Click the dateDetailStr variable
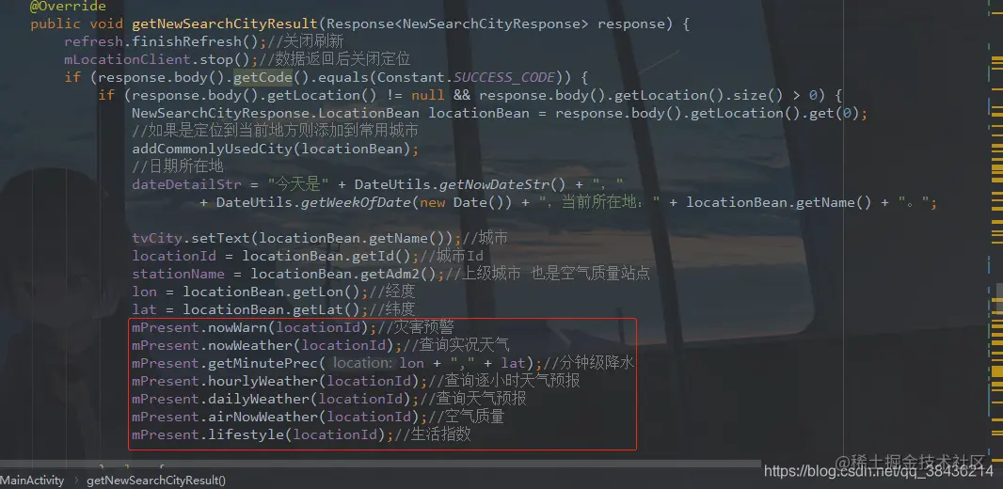This screenshot has height=489, width=1003. 187,184
